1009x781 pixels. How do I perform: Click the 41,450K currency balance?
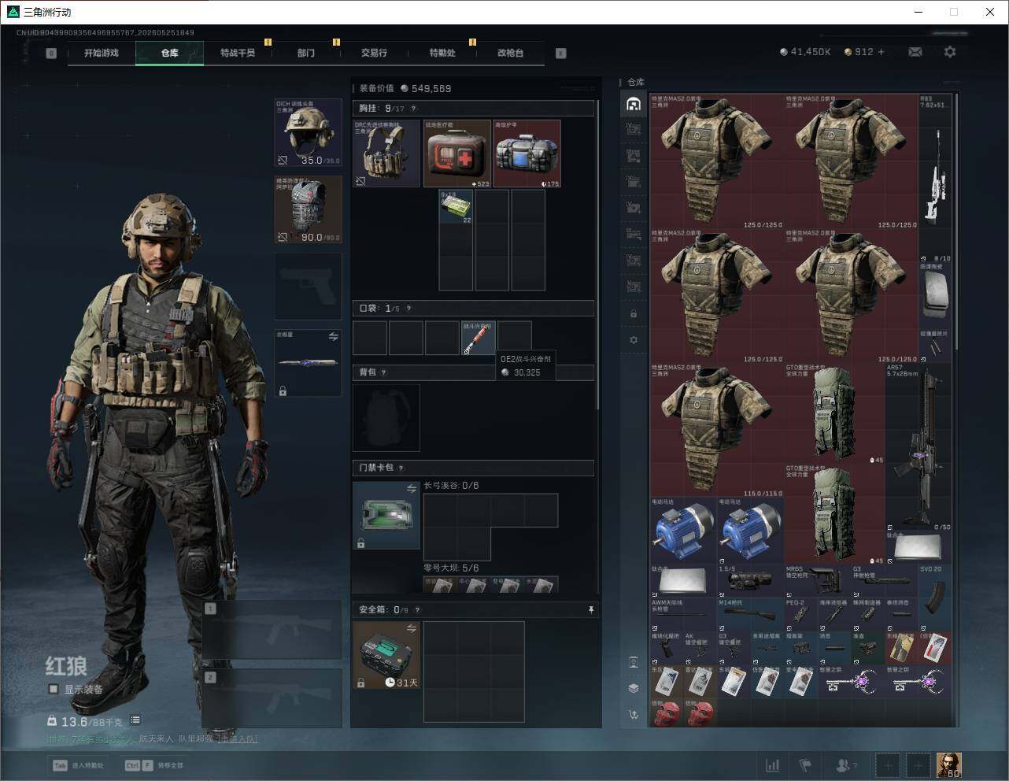805,52
